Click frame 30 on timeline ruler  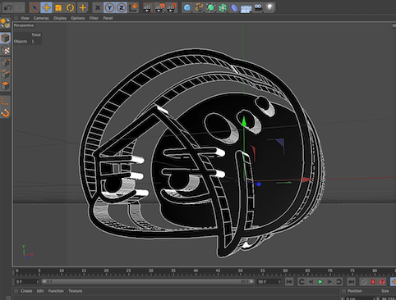(151, 271)
